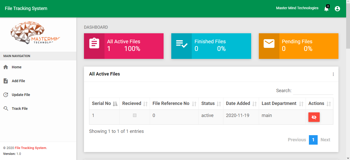Click the Pending Files envelope icon
Screen dimensions: 350x160
click(x=269, y=44)
